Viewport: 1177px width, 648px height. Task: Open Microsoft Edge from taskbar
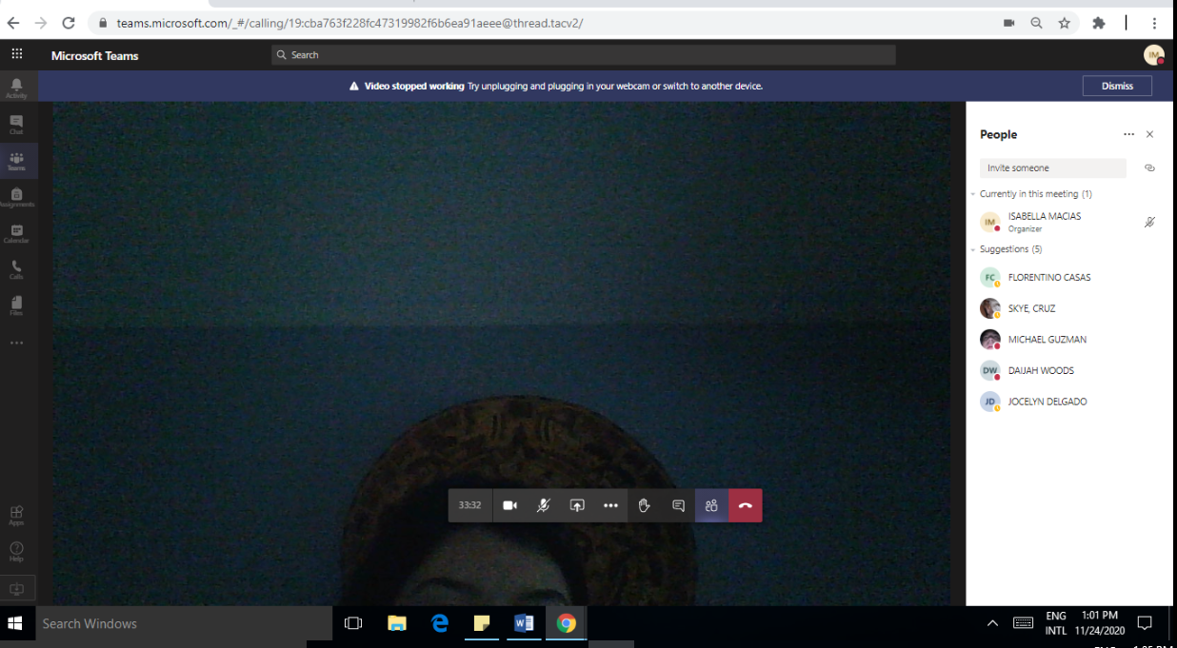tap(440, 624)
